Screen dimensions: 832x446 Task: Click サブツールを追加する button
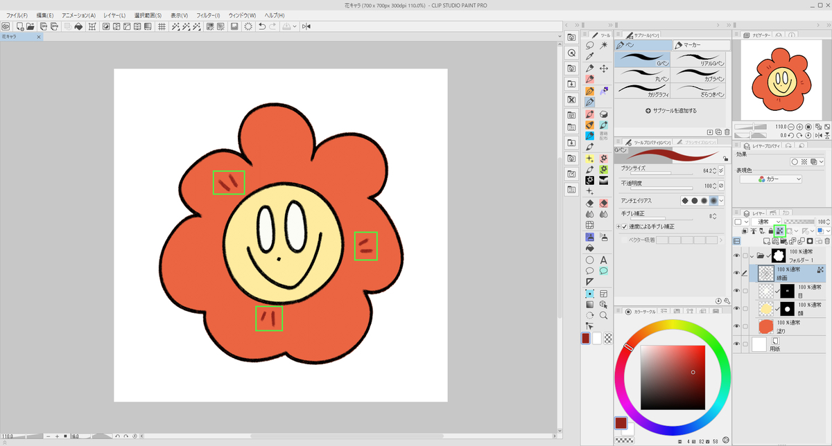click(x=671, y=110)
